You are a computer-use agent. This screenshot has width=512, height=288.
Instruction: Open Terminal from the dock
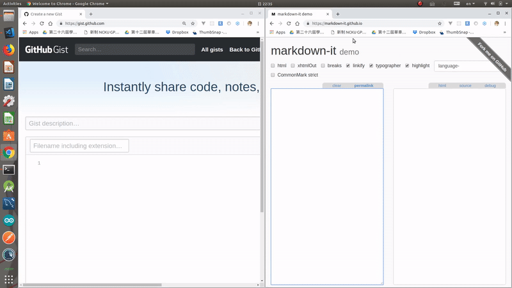click(x=9, y=170)
